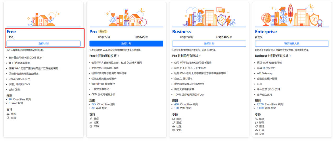Viewport: 334px width, 145px height.
Task: Click the 联系销售人员 button for Enterprise
Action: (x=292, y=43)
